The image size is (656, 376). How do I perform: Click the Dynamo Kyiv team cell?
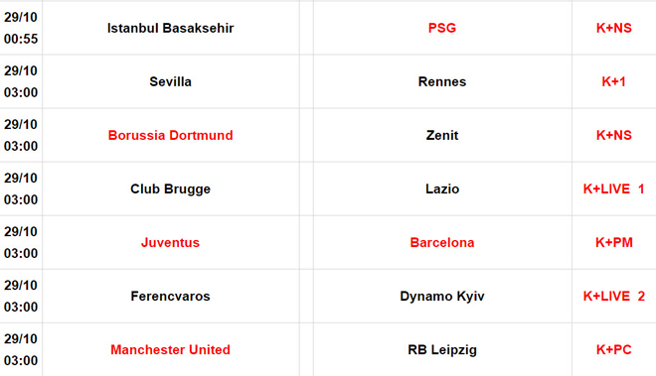point(442,296)
